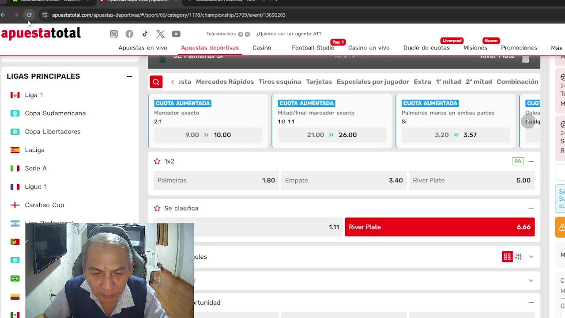
Task: Open the Misiones menu item
Action: (x=475, y=48)
